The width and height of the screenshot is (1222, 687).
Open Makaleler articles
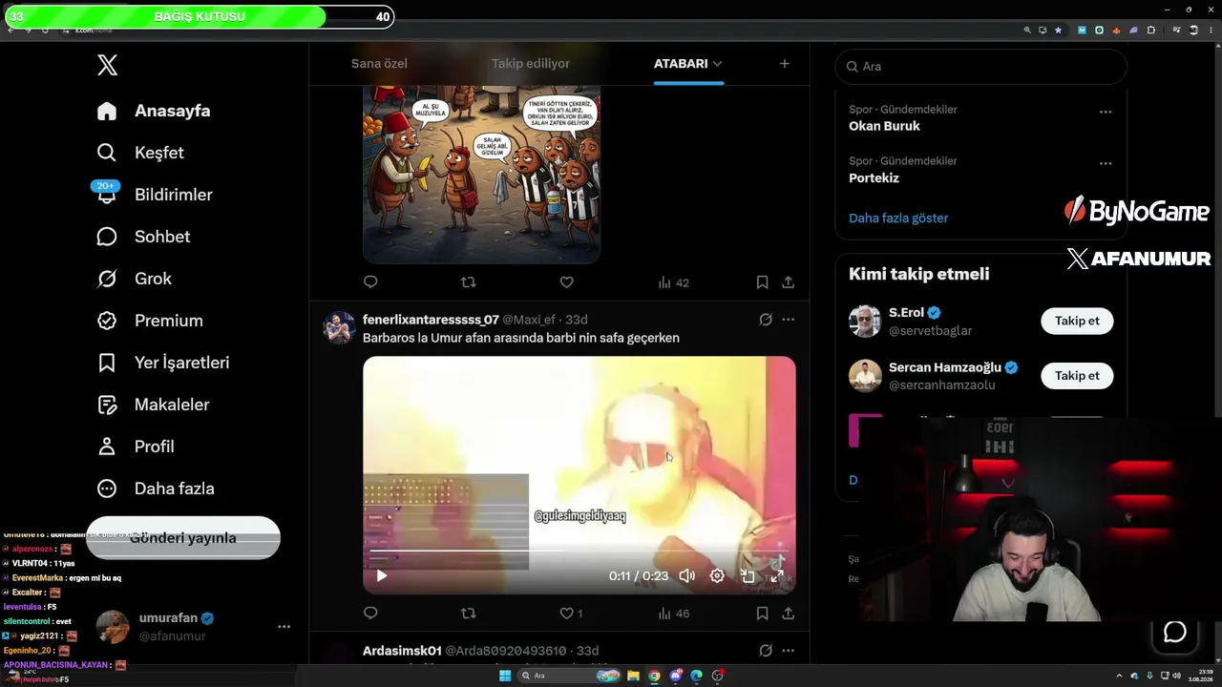[153, 405]
